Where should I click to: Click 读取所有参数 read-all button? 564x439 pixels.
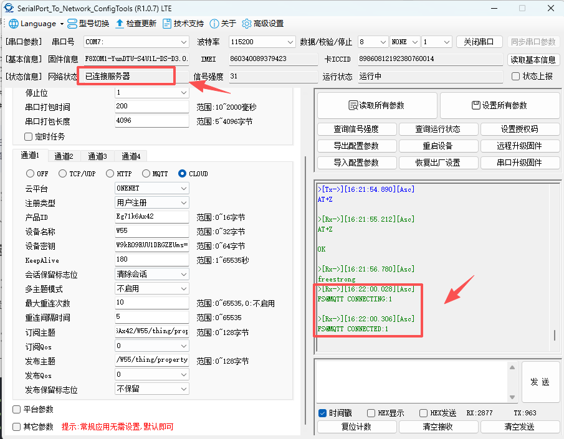pos(377,105)
